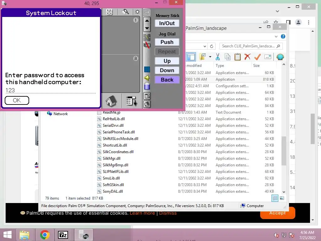Click the red X Delete icon
The width and height of the screenshot is (321, 241).
point(247,57)
